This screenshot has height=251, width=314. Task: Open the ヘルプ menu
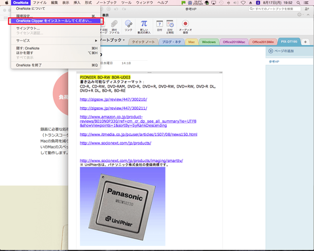(162, 3)
